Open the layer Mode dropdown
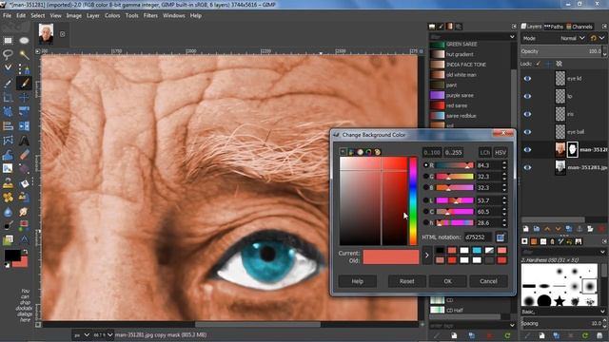Screen dimensions: 609x342 573,38
